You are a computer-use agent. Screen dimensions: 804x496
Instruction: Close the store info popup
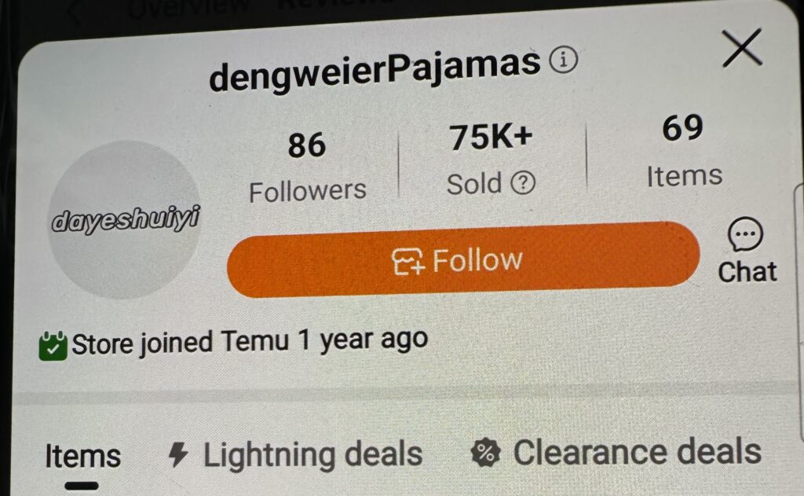[741, 48]
